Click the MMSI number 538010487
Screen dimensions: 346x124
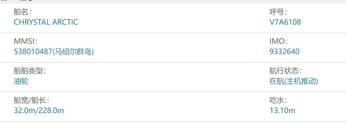(33, 52)
